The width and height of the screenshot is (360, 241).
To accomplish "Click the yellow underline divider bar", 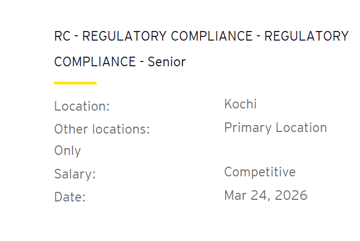I will click(x=75, y=83).
